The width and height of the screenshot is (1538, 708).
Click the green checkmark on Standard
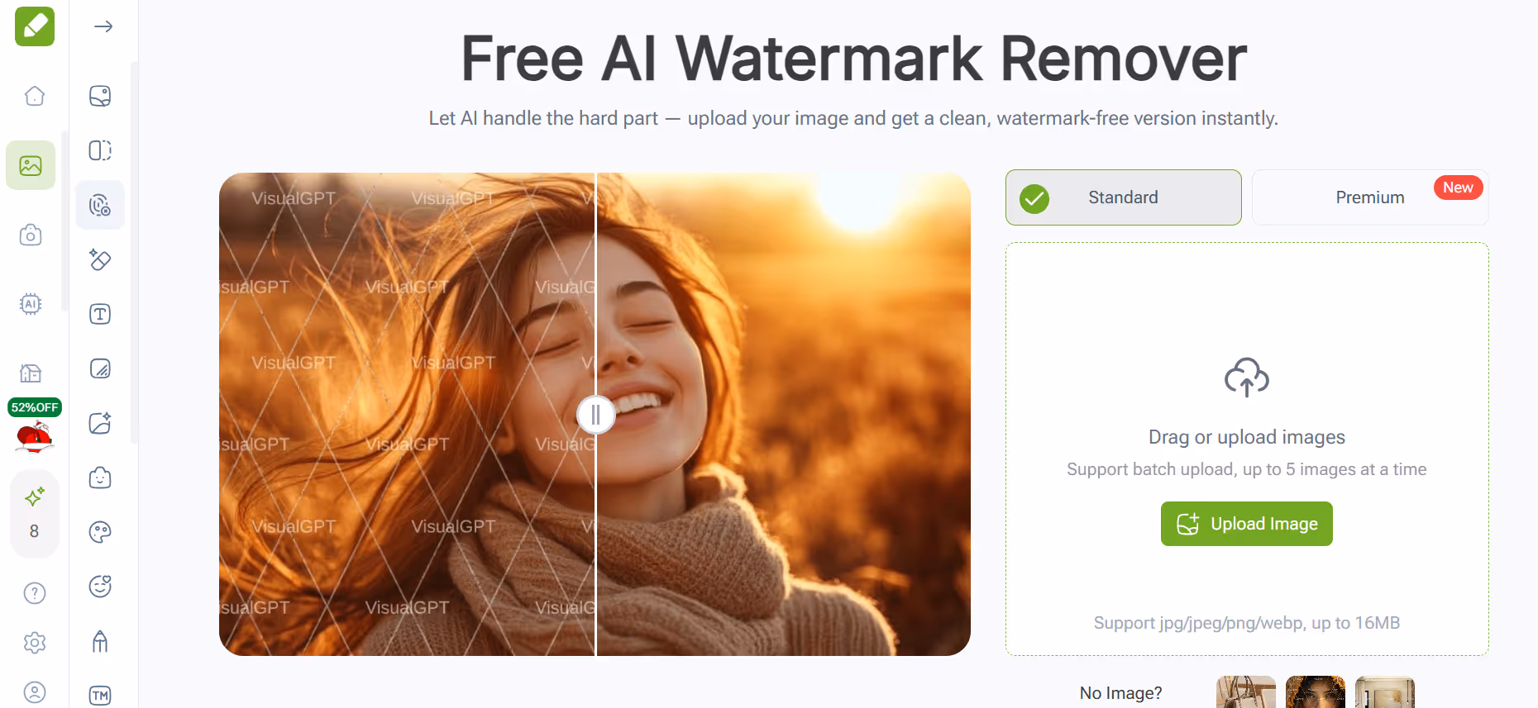1034,198
